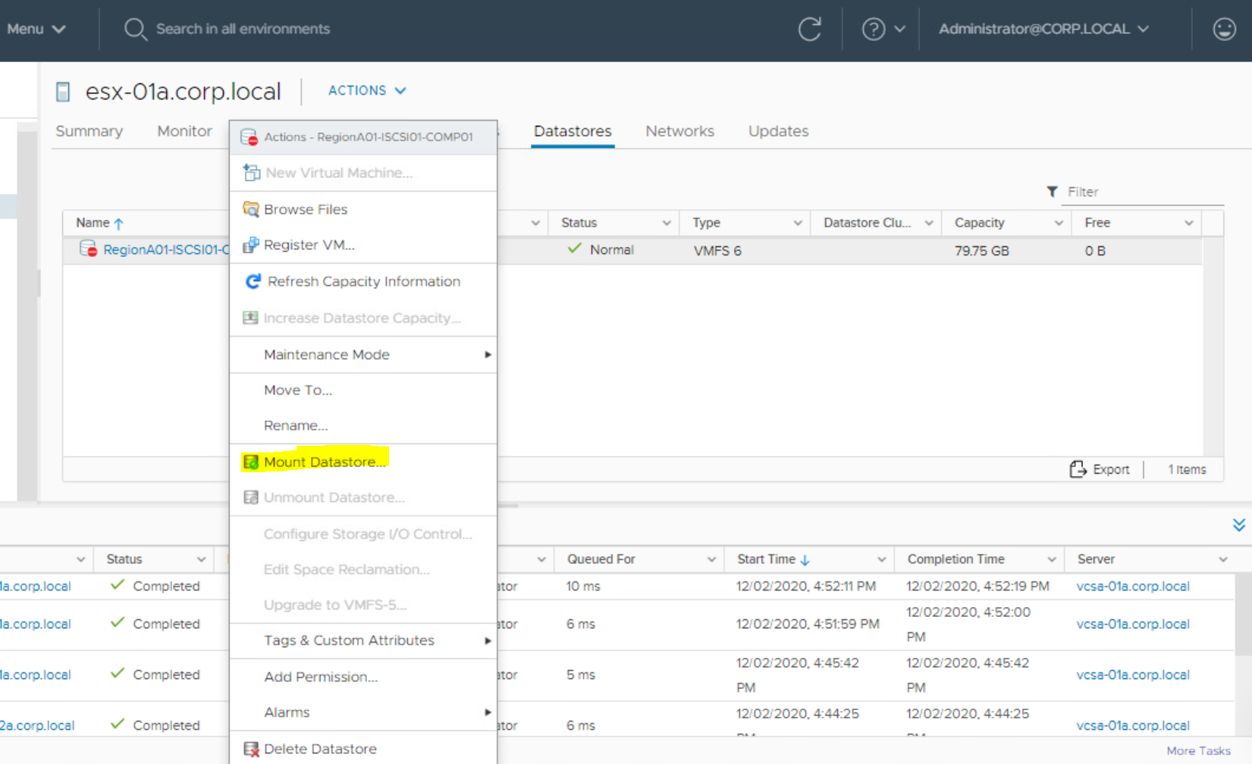Screen dimensions: 1252x764
Task: Switch to the Networks tab
Action: pyautogui.click(x=679, y=130)
